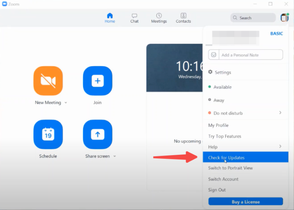The height and width of the screenshot is (210, 294).
Task: Open the Home tab
Action: point(110,18)
